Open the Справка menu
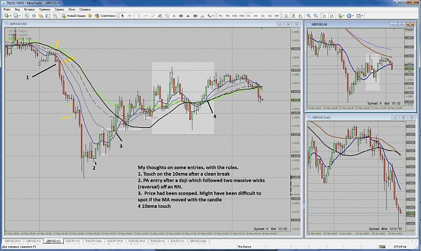The width and height of the screenshot is (421, 251). point(85,9)
